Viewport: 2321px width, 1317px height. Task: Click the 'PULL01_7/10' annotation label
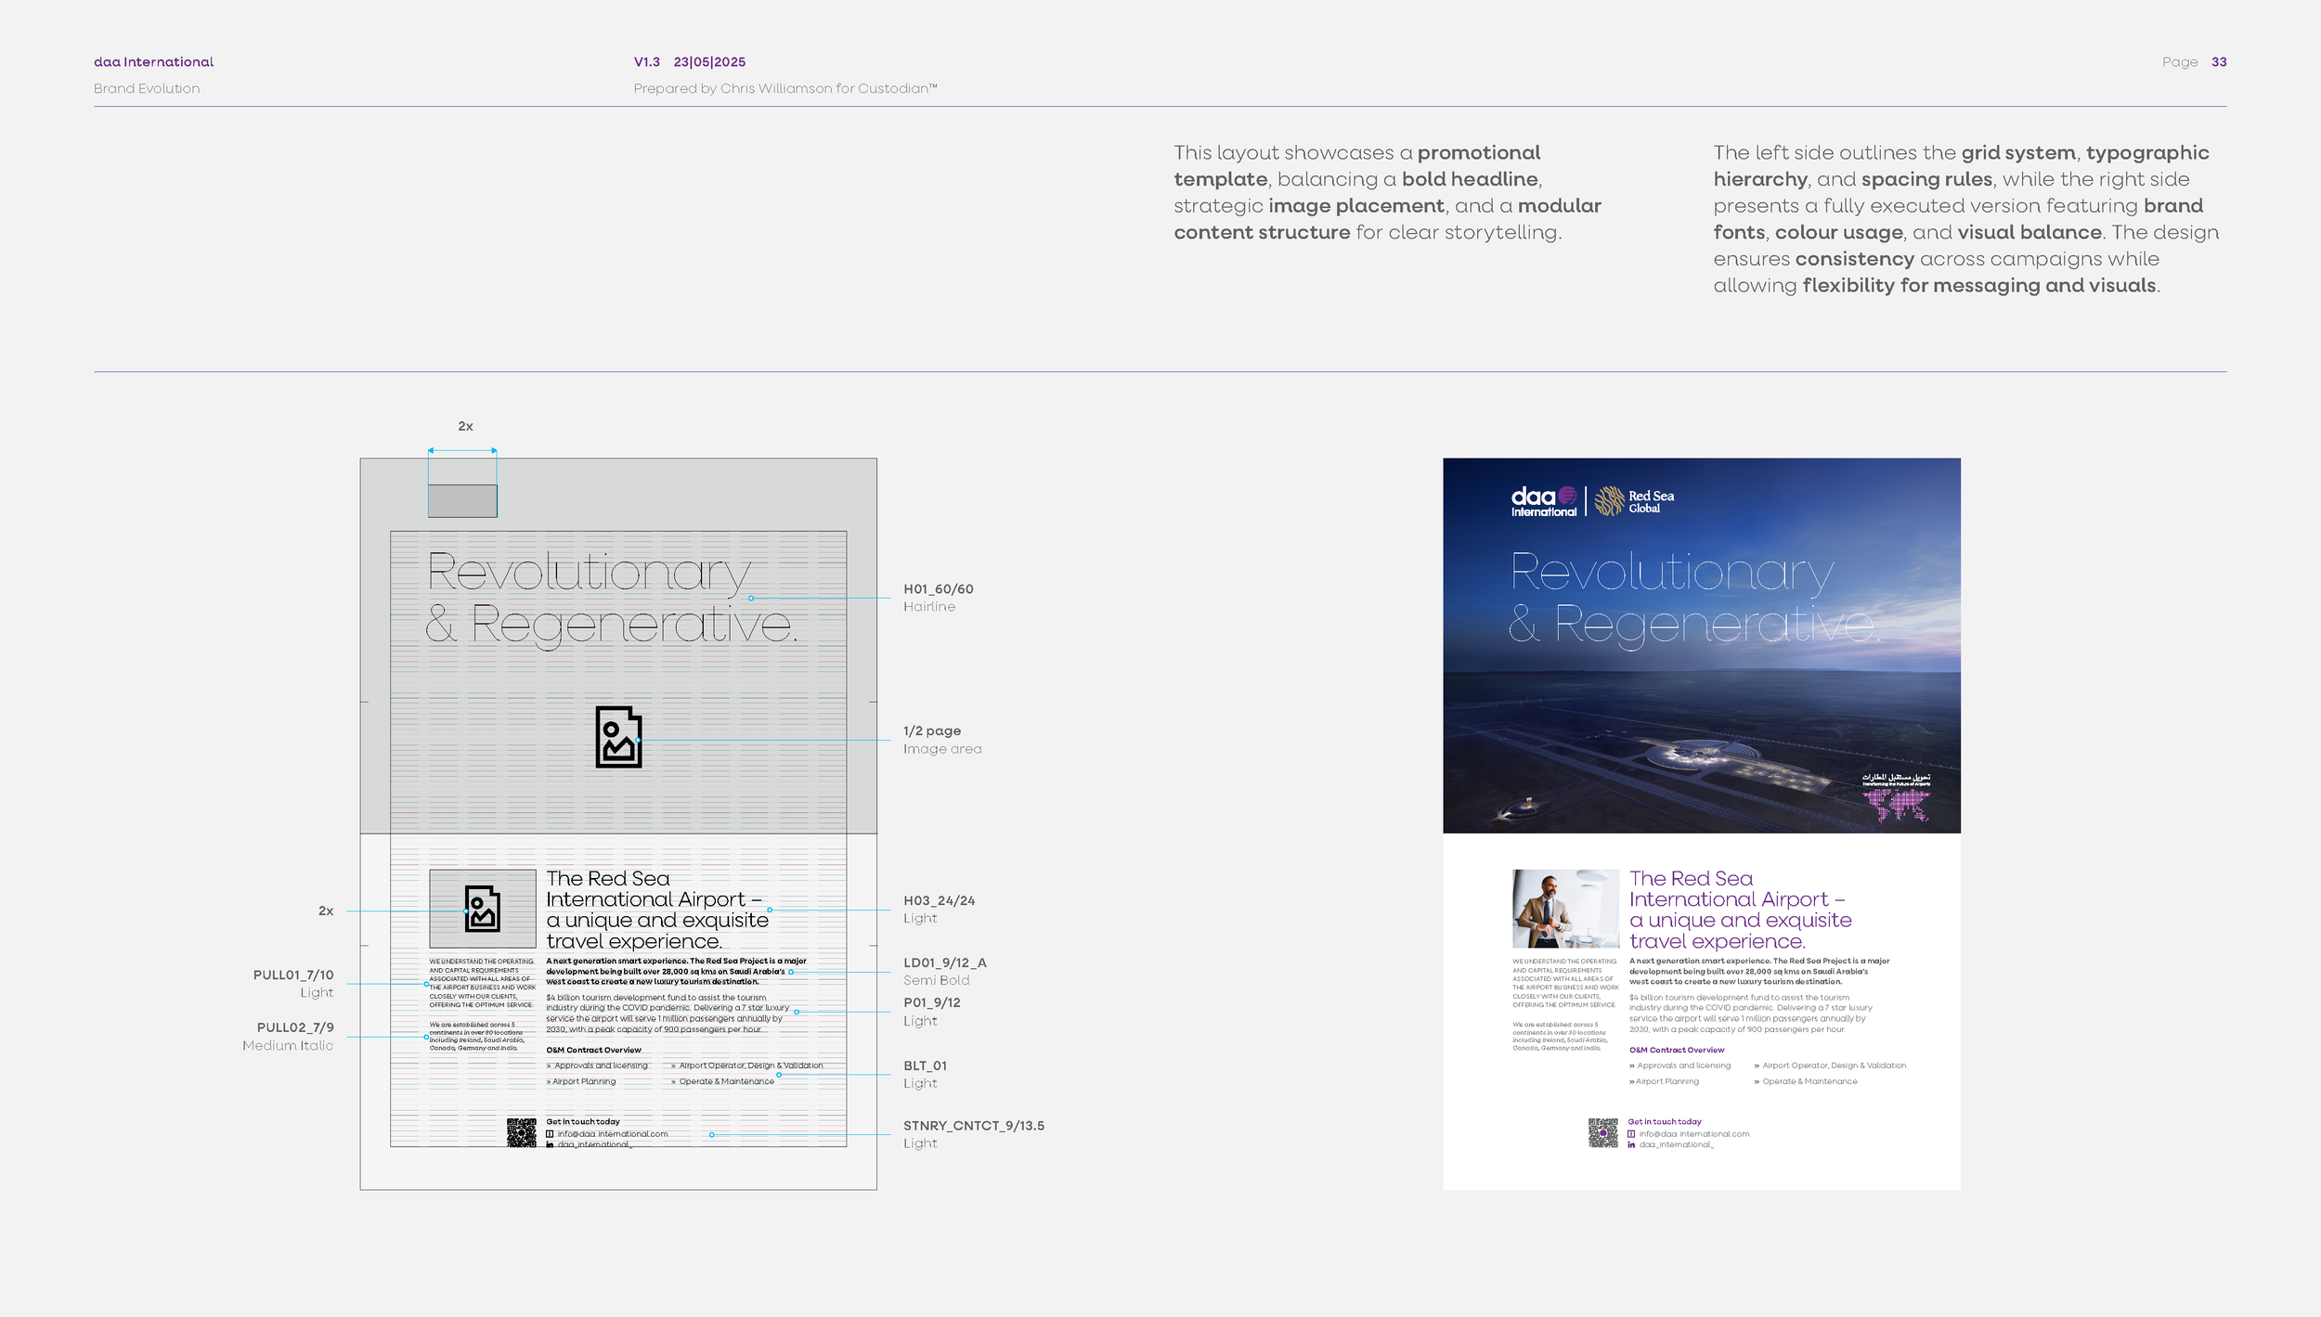click(293, 975)
